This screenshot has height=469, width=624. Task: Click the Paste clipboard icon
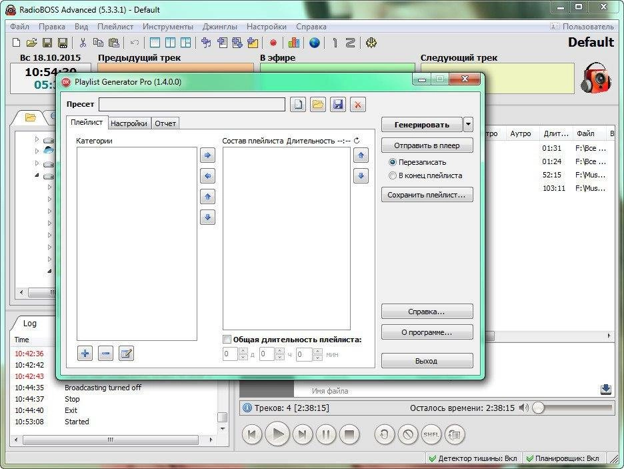coord(114,43)
